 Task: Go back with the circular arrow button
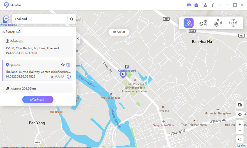coord(6,19)
